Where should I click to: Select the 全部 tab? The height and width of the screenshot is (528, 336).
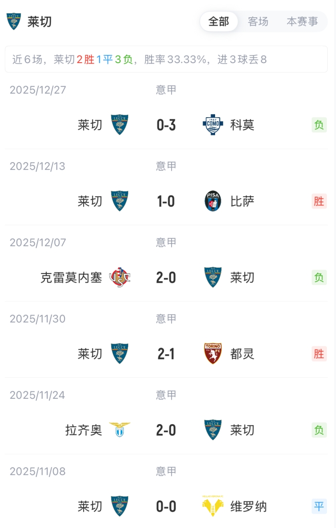tap(219, 22)
